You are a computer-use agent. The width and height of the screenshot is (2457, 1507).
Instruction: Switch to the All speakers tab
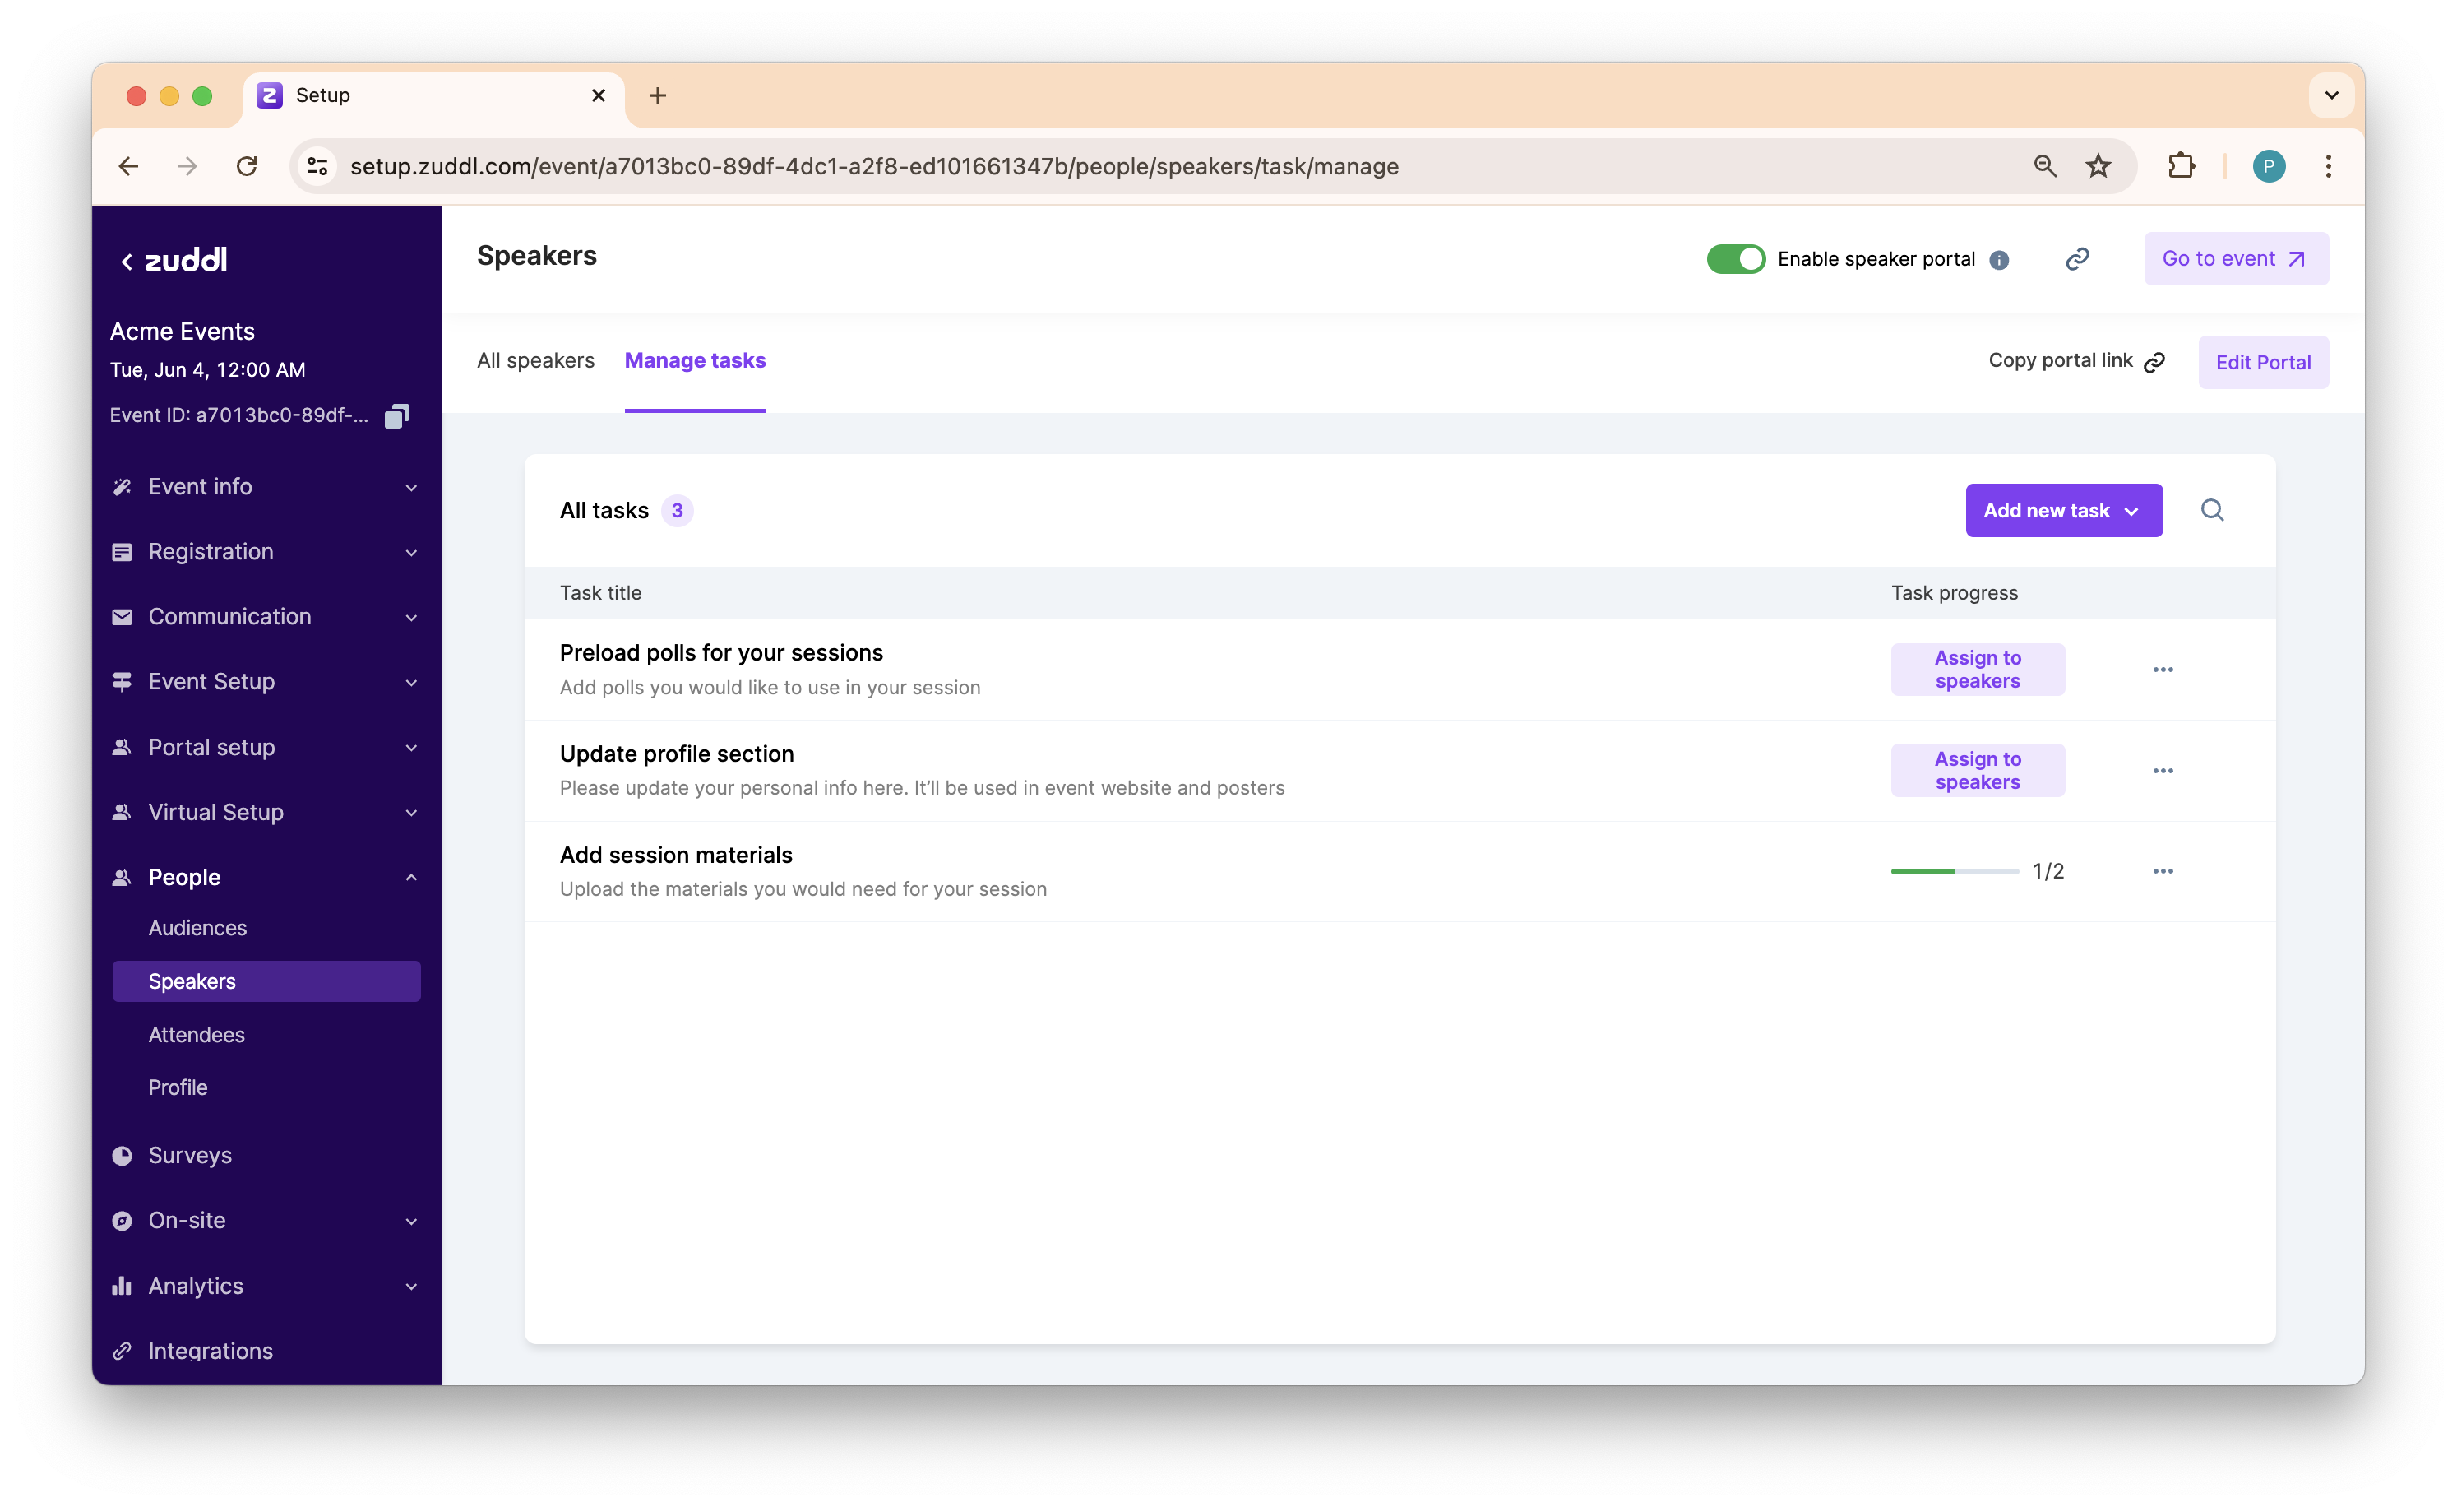coord(535,361)
